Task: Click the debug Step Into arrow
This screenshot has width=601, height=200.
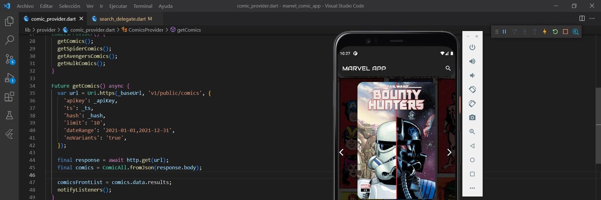Action: click(x=524, y=32)
